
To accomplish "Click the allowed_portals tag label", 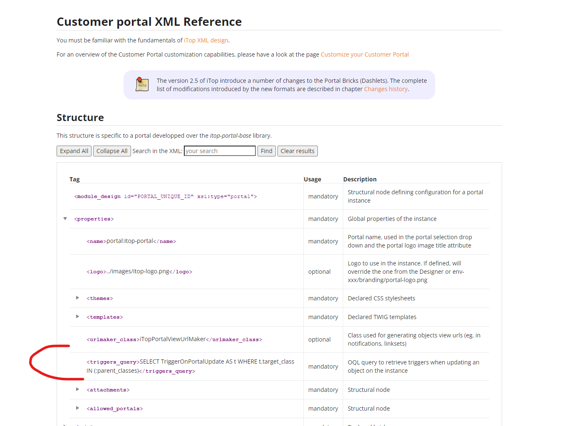I will [115, 409].
